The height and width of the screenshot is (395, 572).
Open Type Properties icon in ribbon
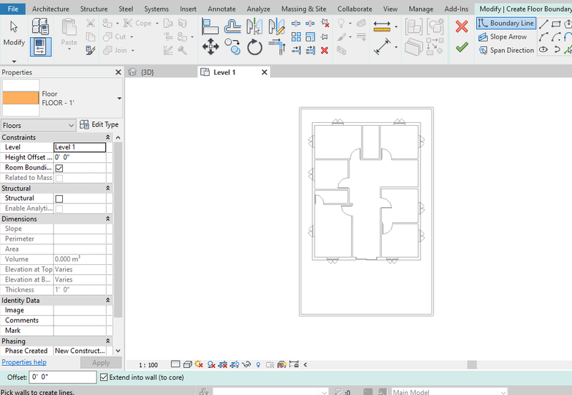pyautogui.click(x=40, y=26)
